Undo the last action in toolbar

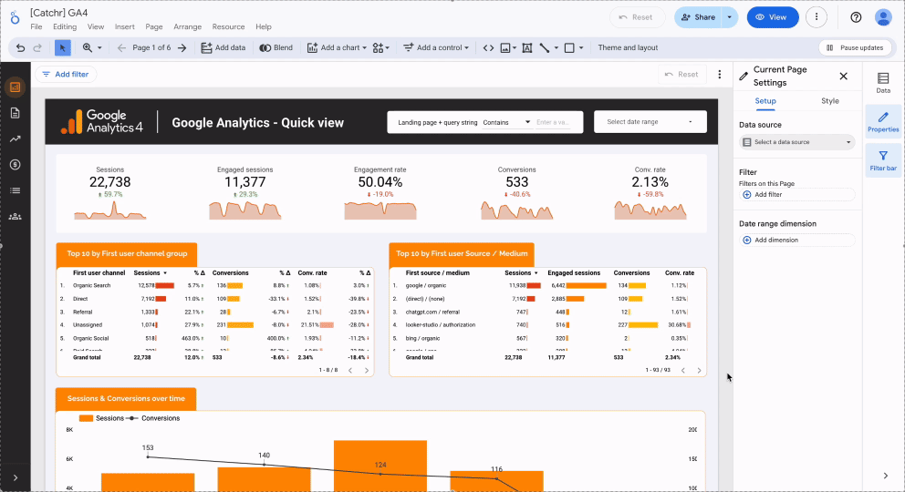click(20, 47)
